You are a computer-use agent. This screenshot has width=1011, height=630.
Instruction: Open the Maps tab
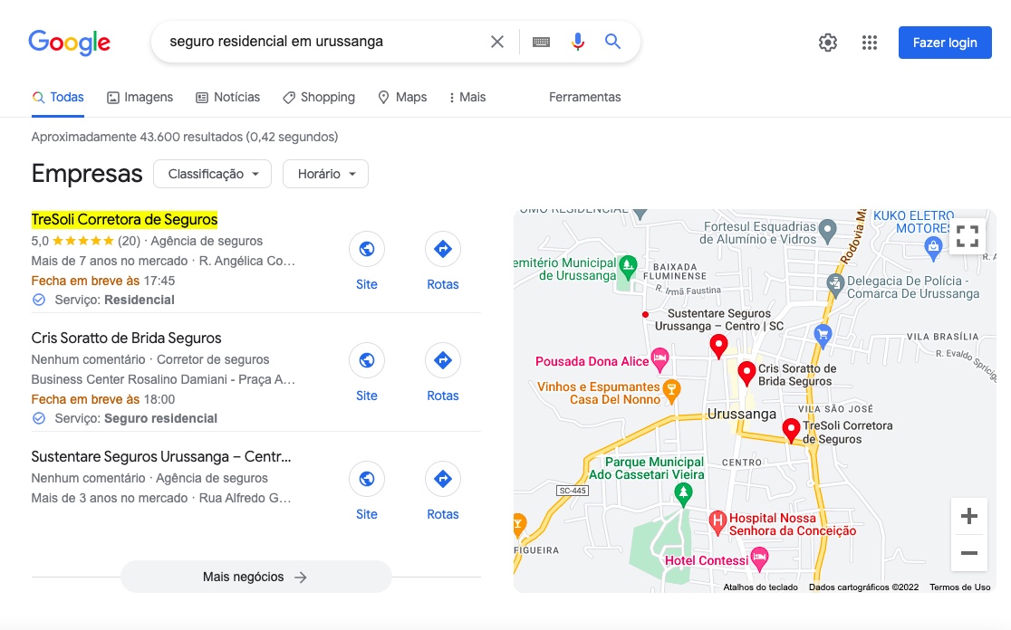(x=402, y=97)
